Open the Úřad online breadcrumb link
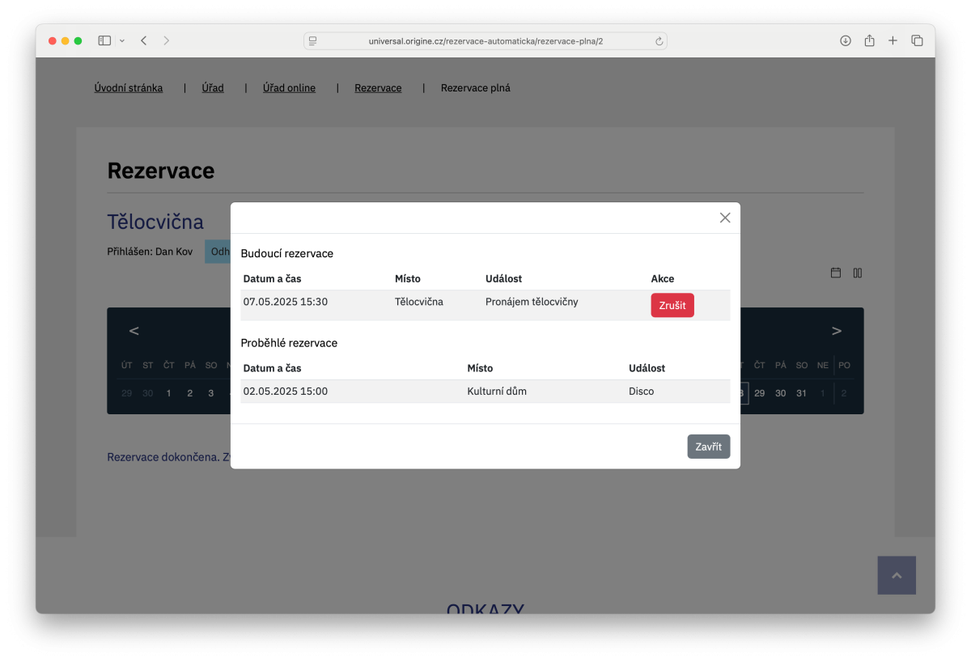 [x=289, y=88]
